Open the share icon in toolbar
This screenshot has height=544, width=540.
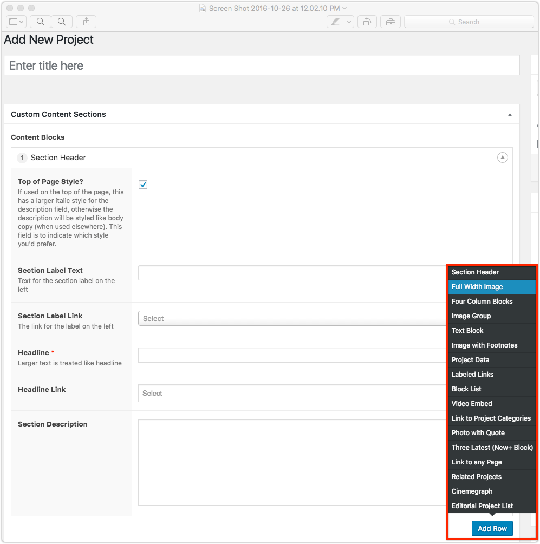[86, 22]
